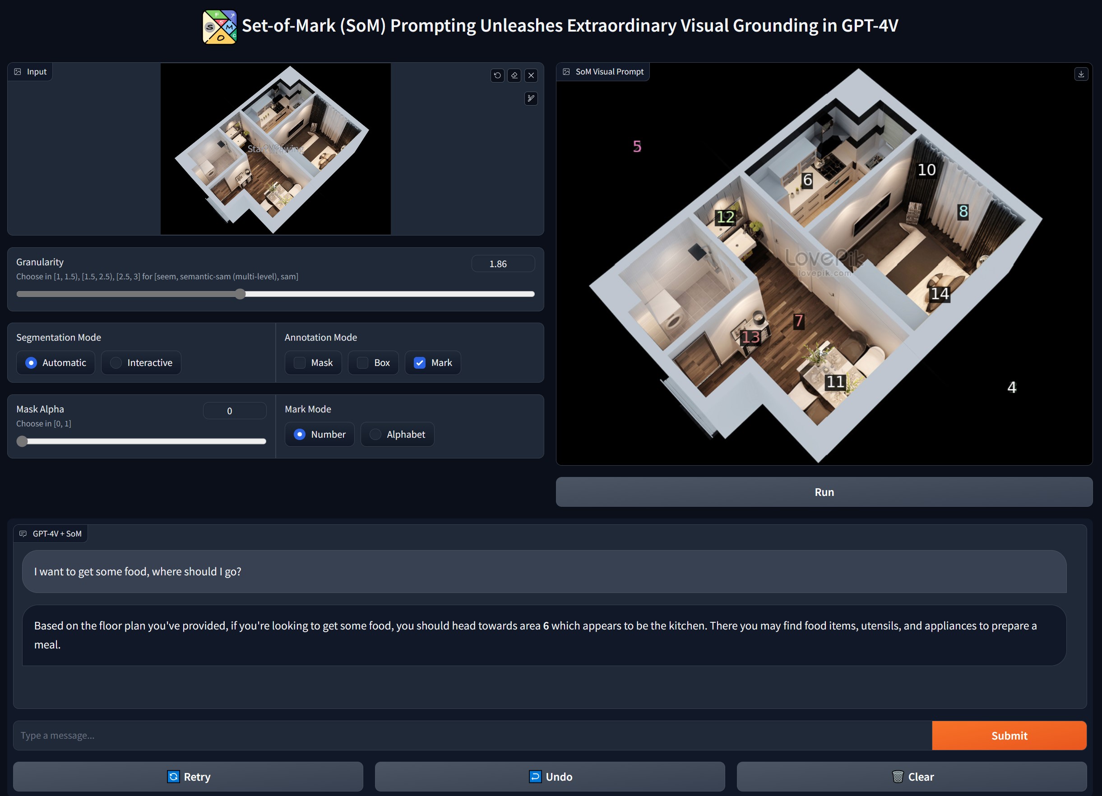Click the SoM logo in the header

[x=219, y=26]
